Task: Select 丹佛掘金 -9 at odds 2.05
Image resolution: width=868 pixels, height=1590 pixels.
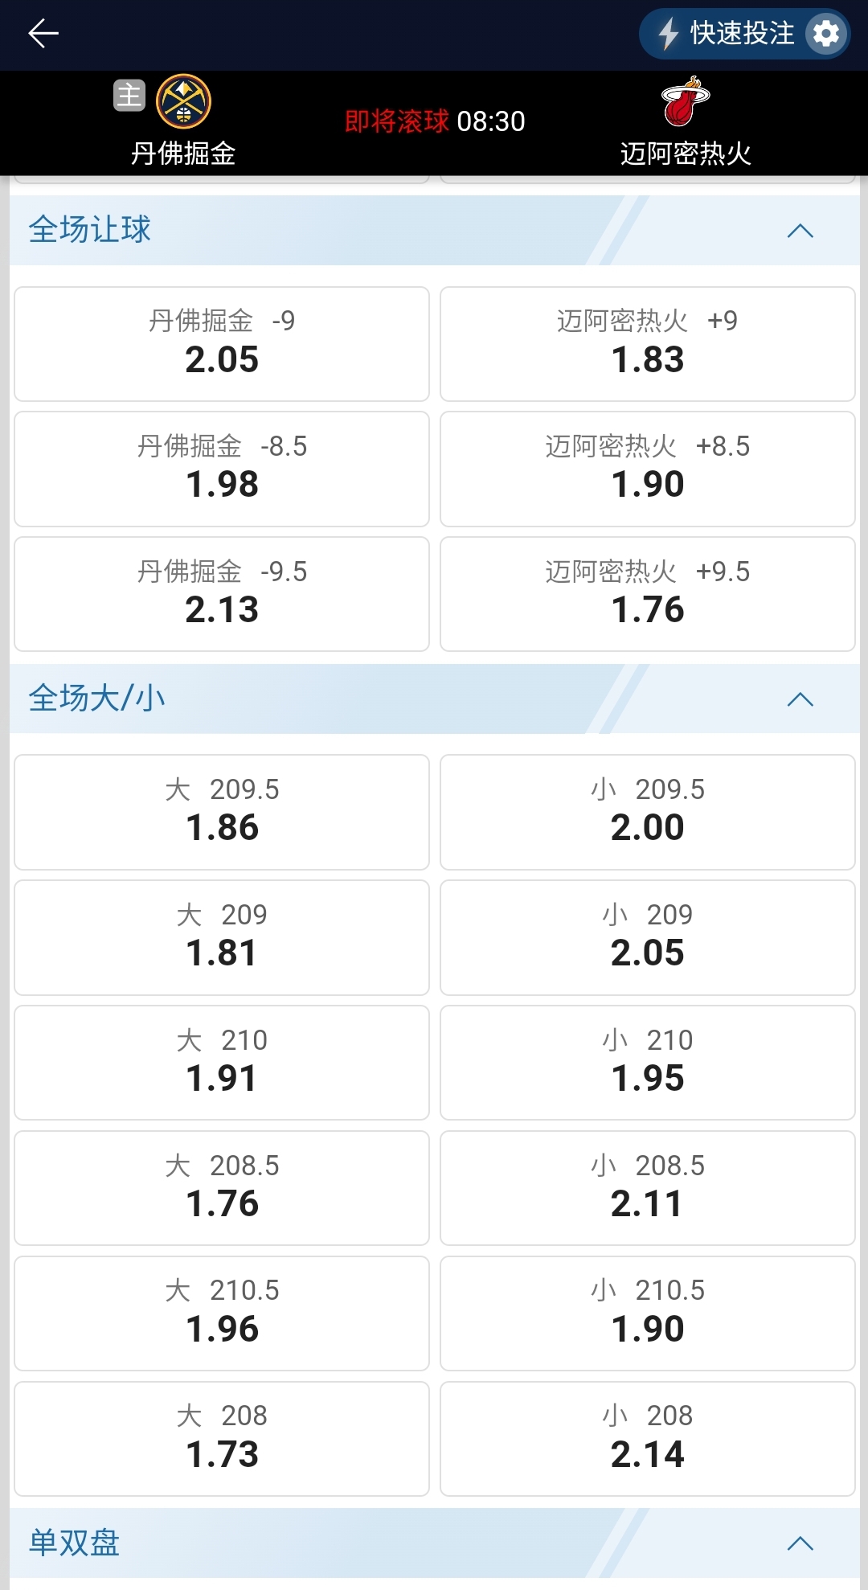Action: (222, 343)
